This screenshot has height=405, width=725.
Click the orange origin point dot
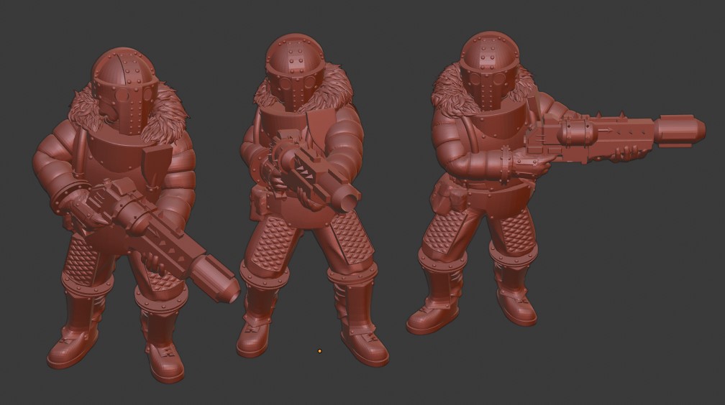click(319, 351)
